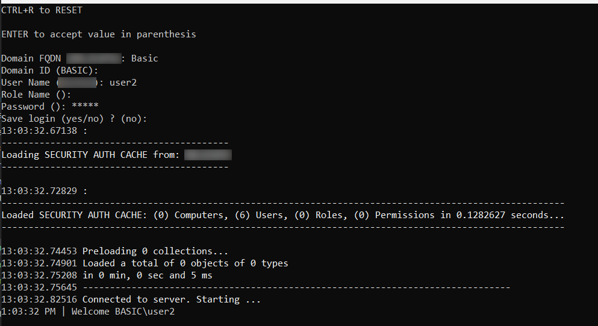Click "Loaded a total of 0 objects" line

coord(185,263)
